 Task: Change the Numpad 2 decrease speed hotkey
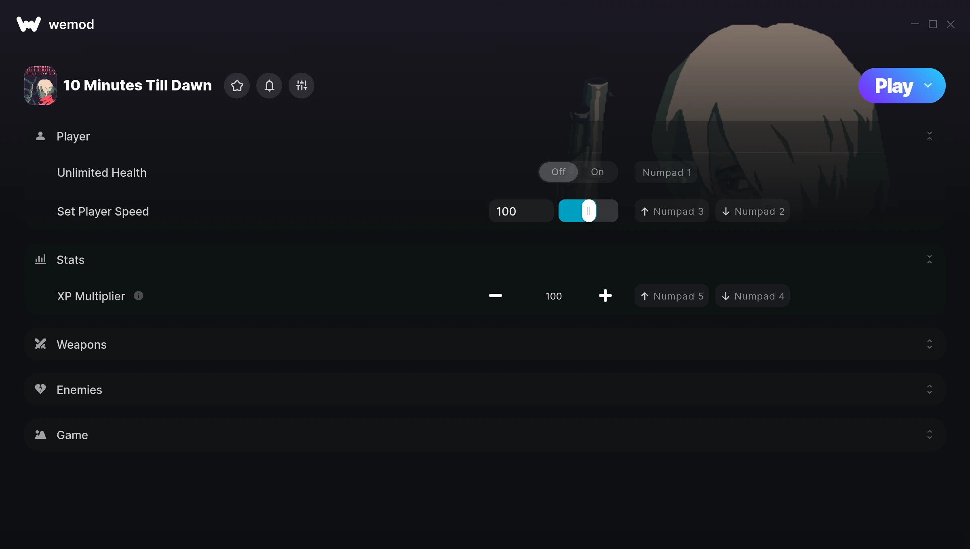753,211
